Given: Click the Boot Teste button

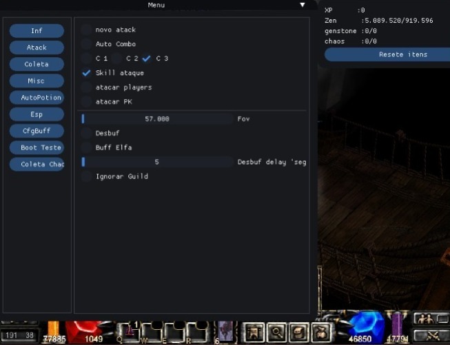Looking at the screenshot, I should click(37, 147).
